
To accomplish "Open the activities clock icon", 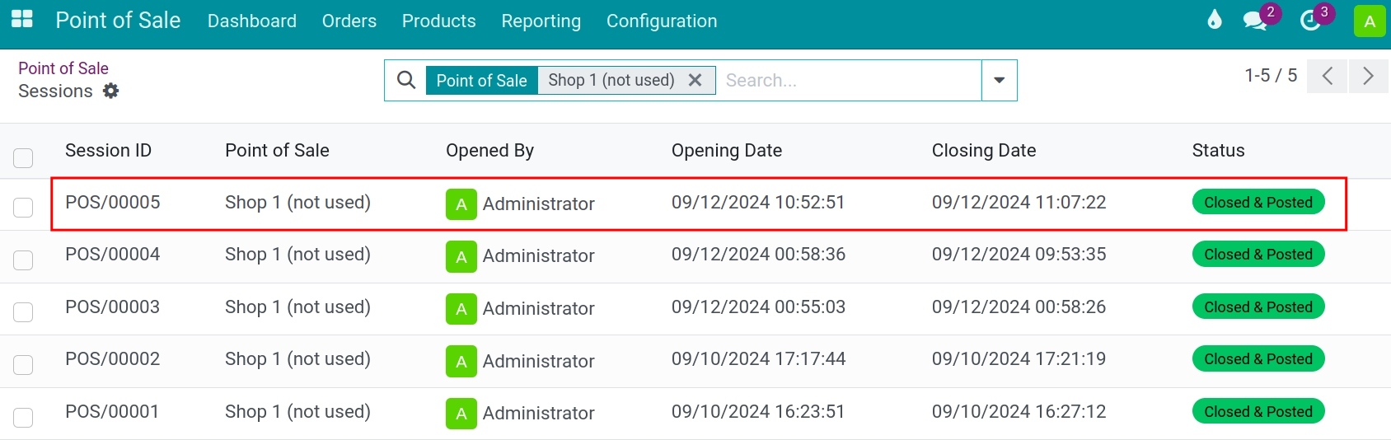I will (1310, 21).
